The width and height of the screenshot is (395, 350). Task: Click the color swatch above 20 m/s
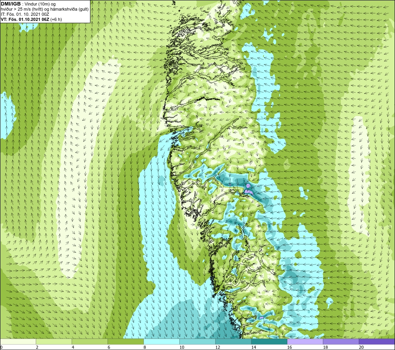pos(377,341)
